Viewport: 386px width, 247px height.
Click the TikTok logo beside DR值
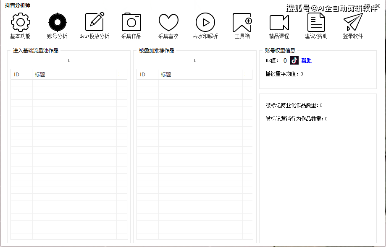tap(294, 60)
